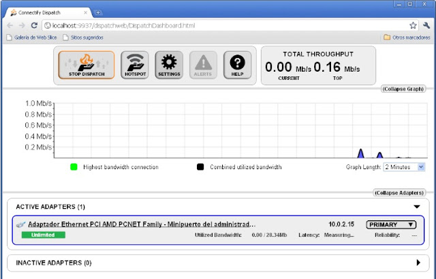This screenshot has width=436, height=279.
Task: Click the 0.00 Mb/s current throughput value
Action: pyautogui.click(x=288, y=67)
